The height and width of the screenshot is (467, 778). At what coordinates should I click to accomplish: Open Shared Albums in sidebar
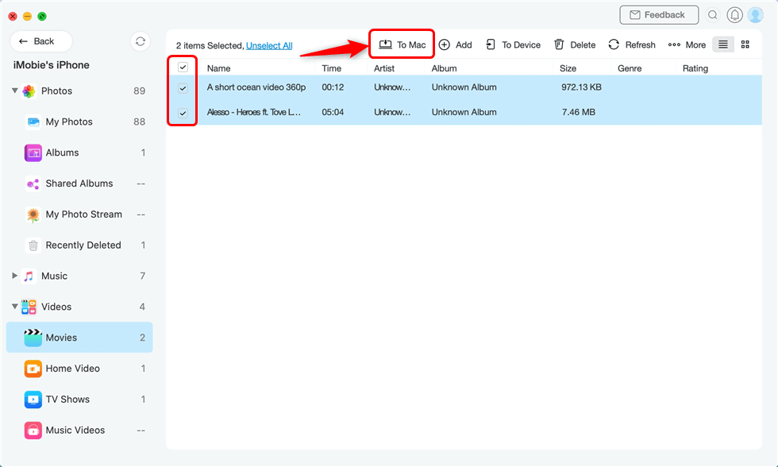point(79,183)
